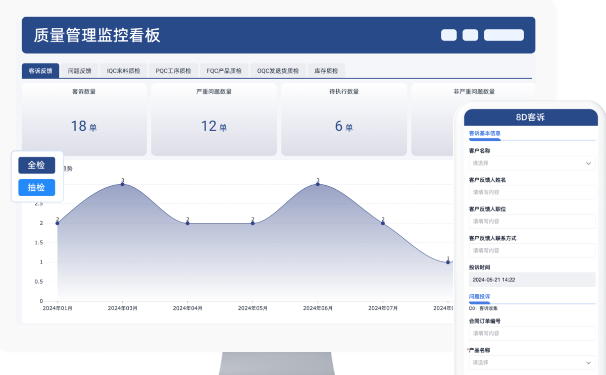Click the 合同订单编号 input field
The image size is (606, 375).
pos(532,333)
